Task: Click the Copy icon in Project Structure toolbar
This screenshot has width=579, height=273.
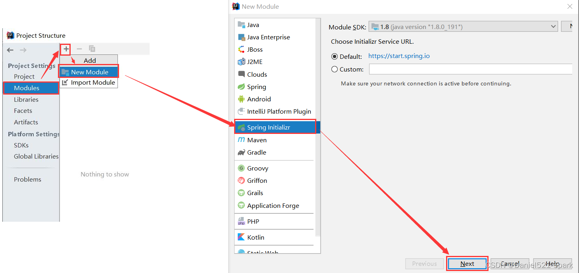Action: tap(92, 49)
